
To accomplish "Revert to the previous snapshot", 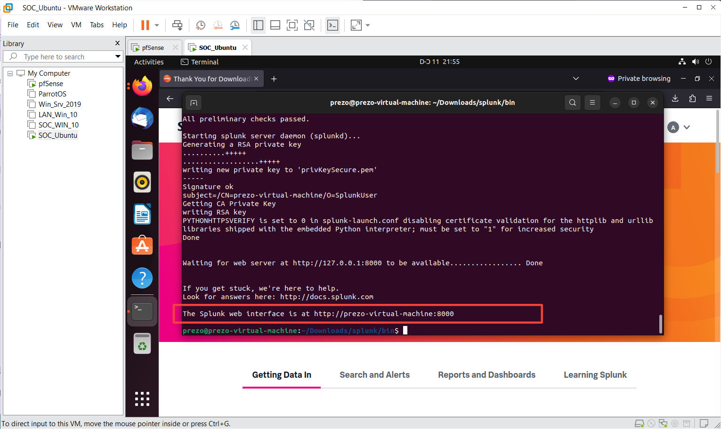I will click(218, 25).
